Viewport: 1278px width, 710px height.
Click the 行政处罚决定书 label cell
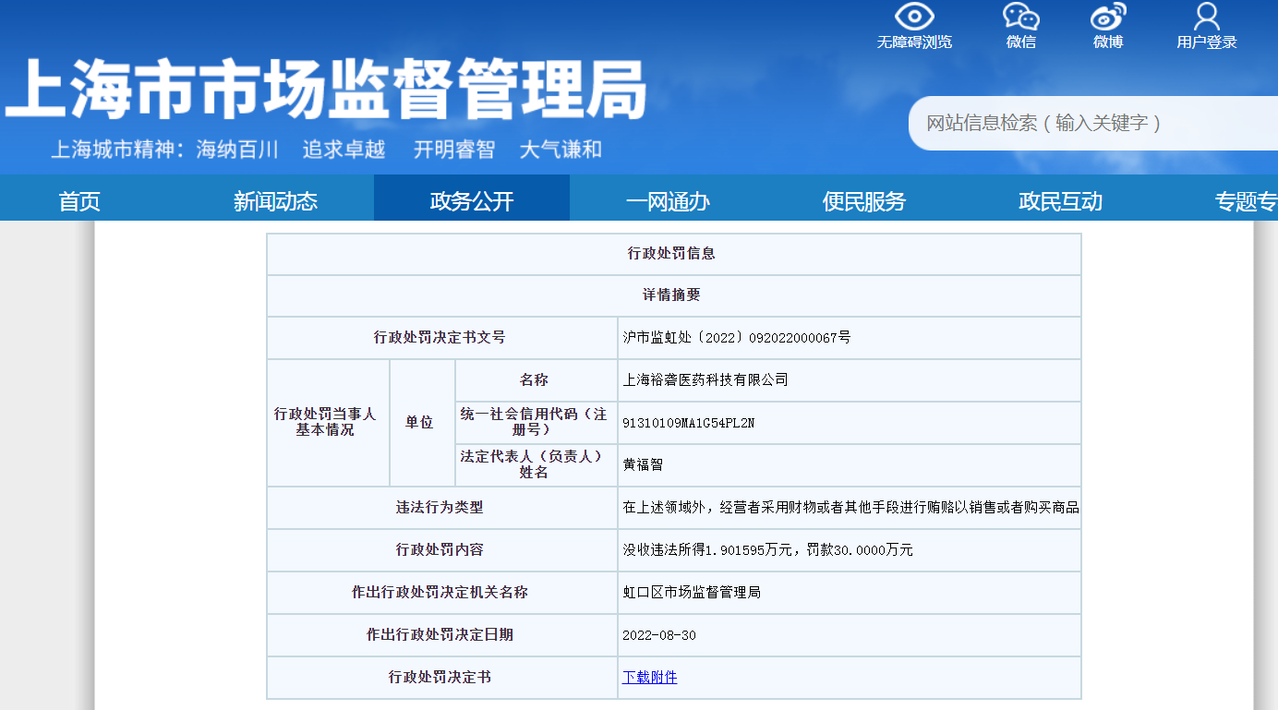pos(442,677)
